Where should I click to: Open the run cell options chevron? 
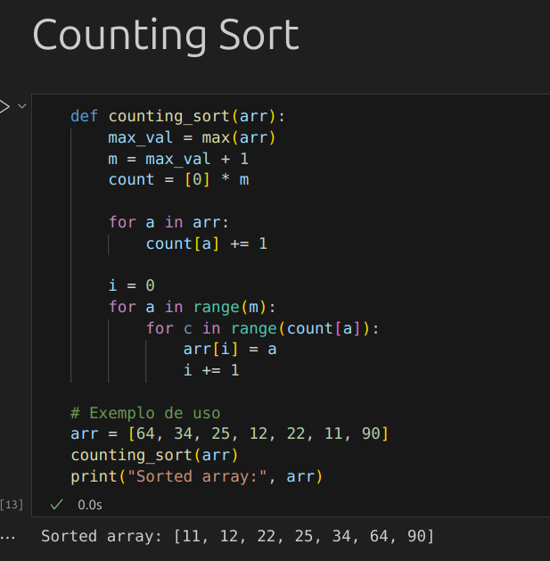(x=22, y=106)
